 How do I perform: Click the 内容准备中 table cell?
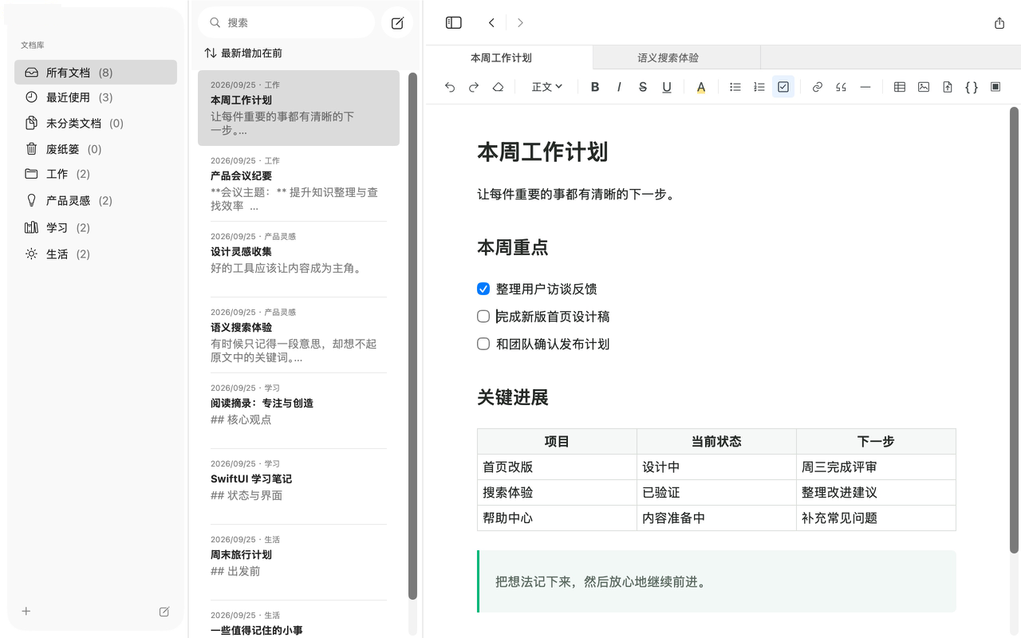tap(716, 518)
